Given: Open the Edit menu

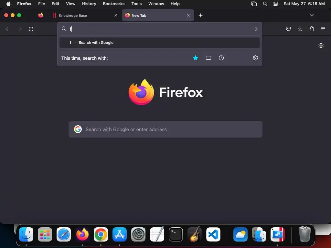Looking at the screenshot, I should point(56,4).
